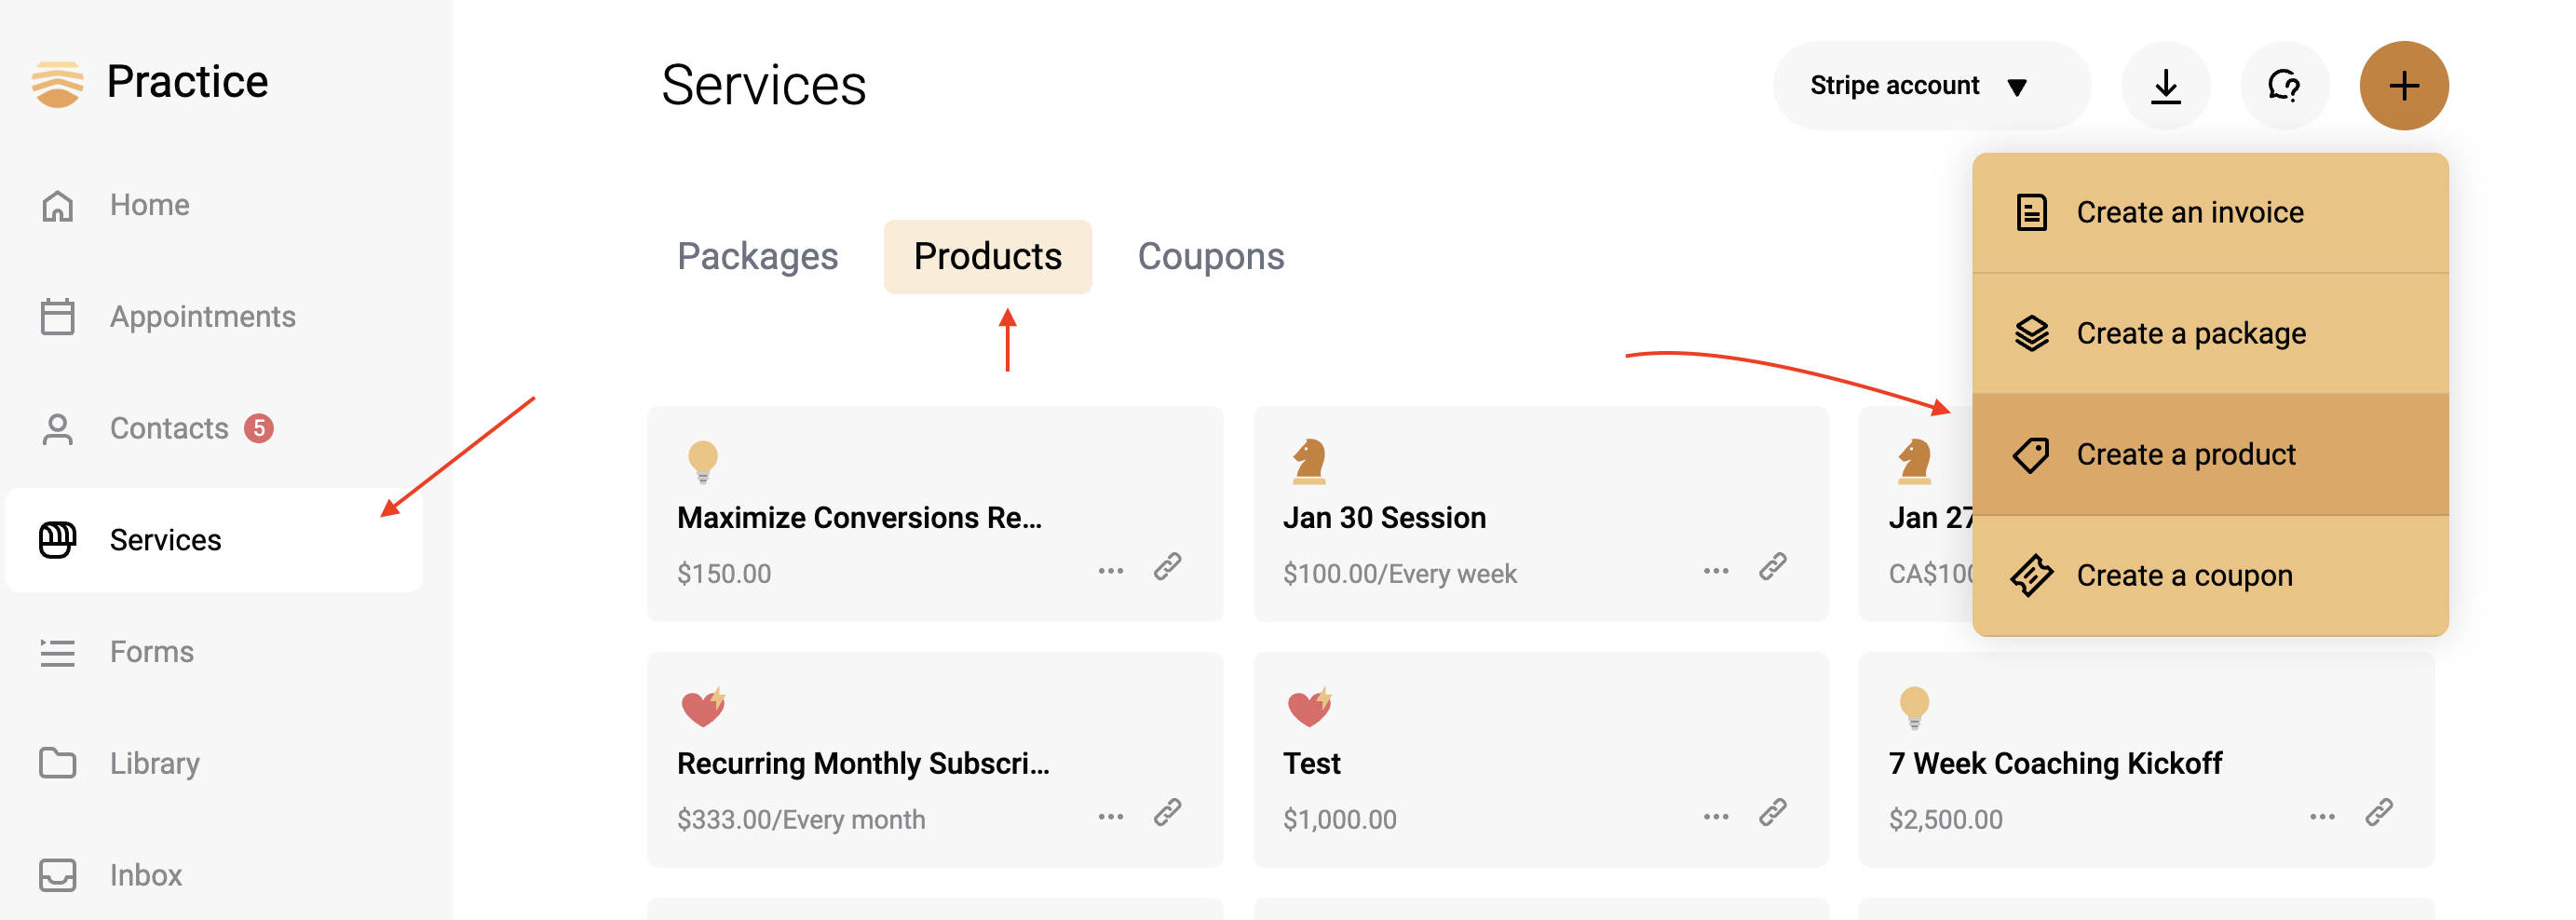Switch to the Packages tab
This screenshot has height=920, width=2576.
coord(757,257)
